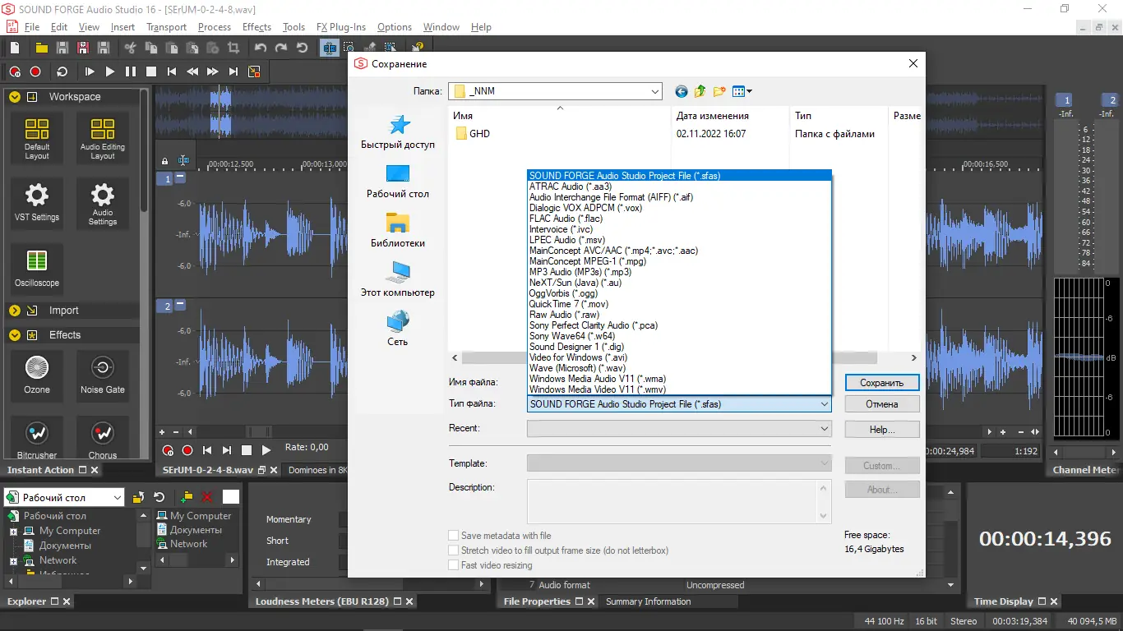1123x631 pixels.
Task: Toggle Stretch video to fill output frame checkbox
Action: [454, 550]
